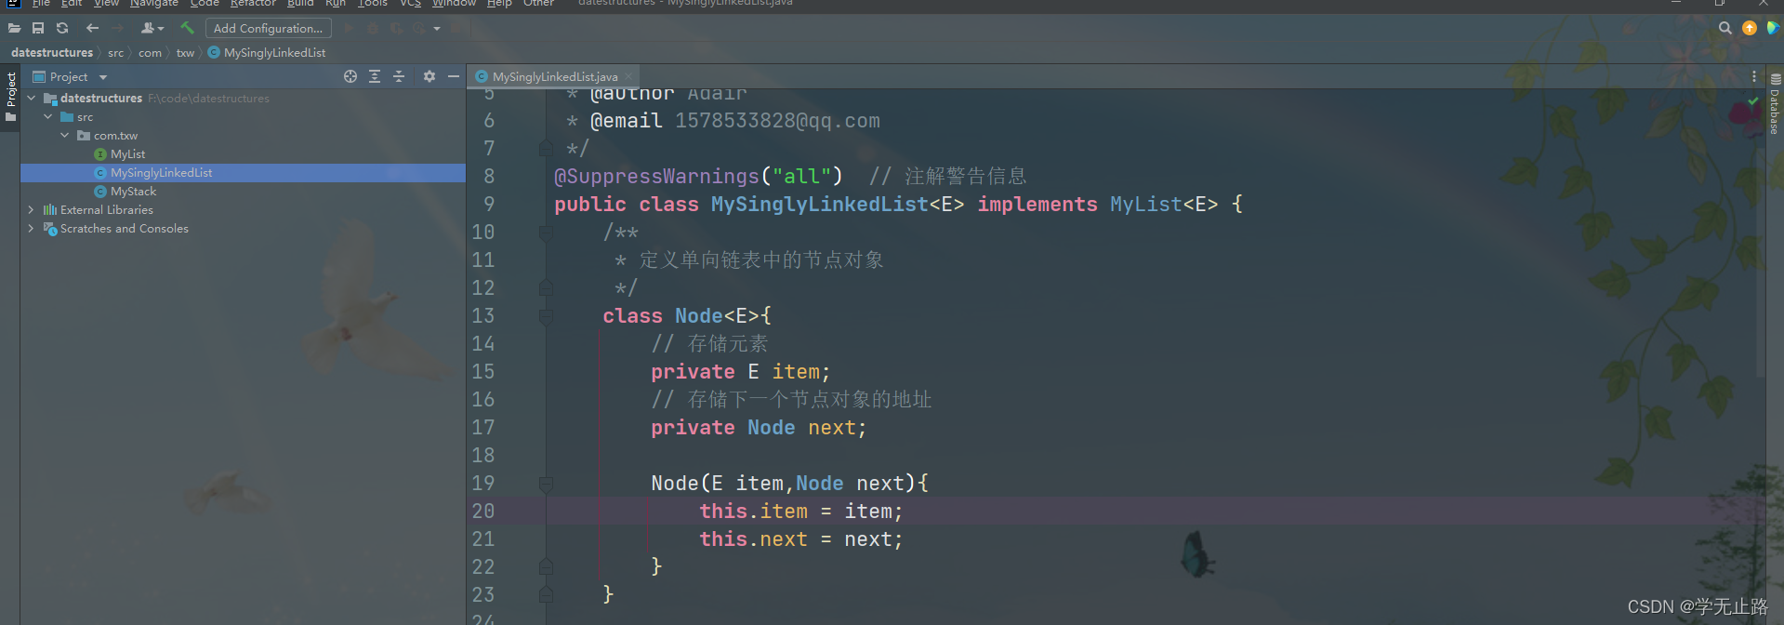Open the VCS menu

pos(411,4)
